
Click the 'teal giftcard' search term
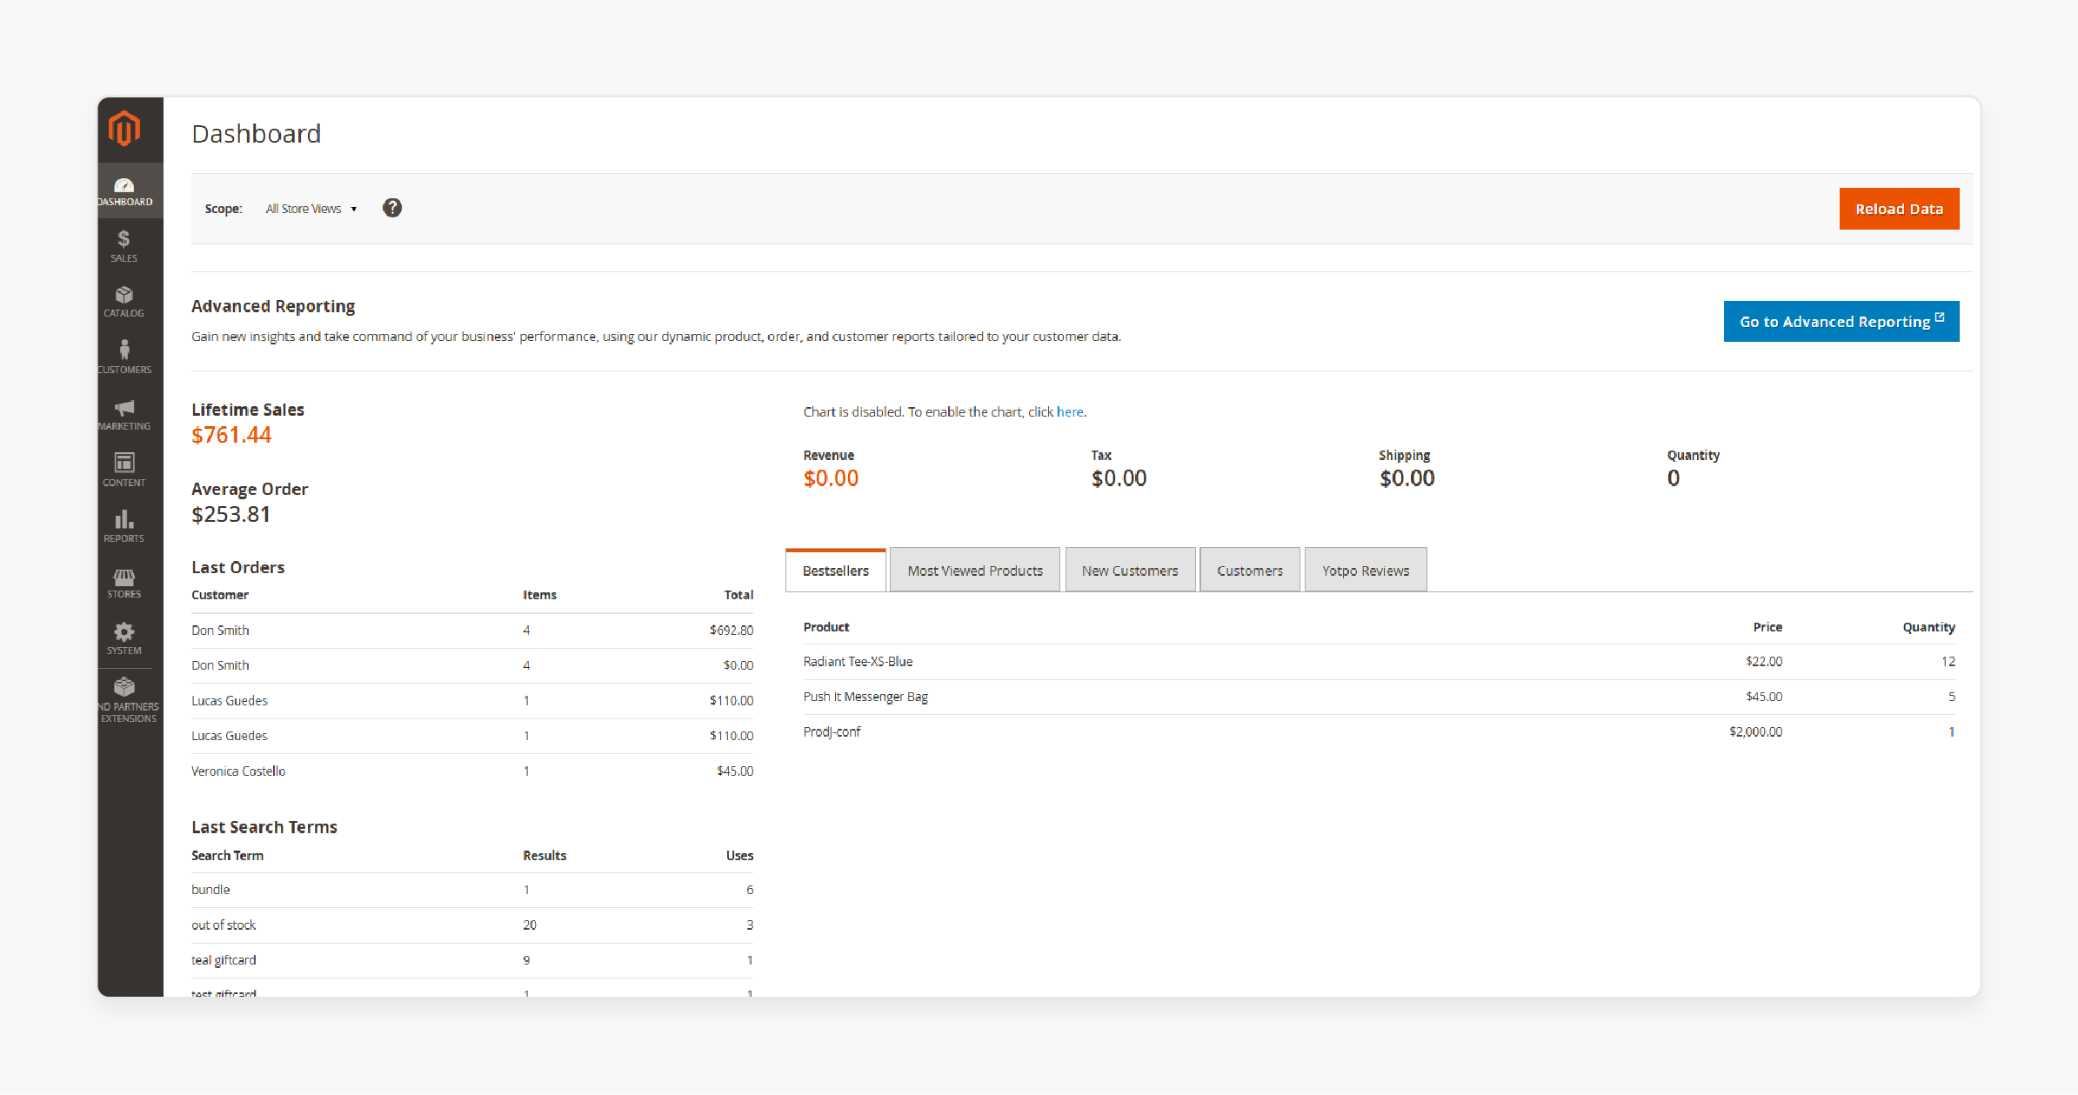[x=224, y=960]
